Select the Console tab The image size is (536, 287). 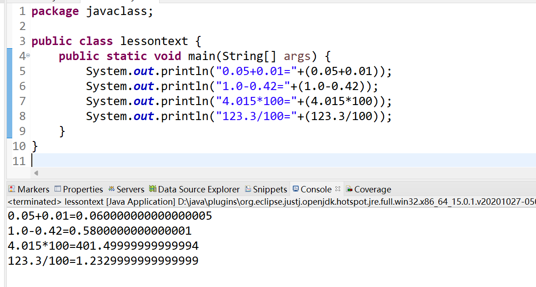[x=316, y=189]
